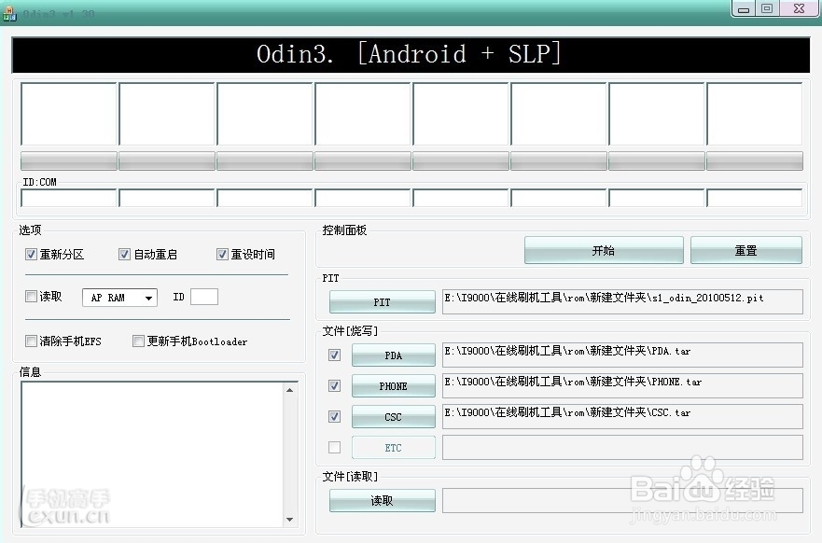Uncheck the 重新分区 re-partition option

32,254
